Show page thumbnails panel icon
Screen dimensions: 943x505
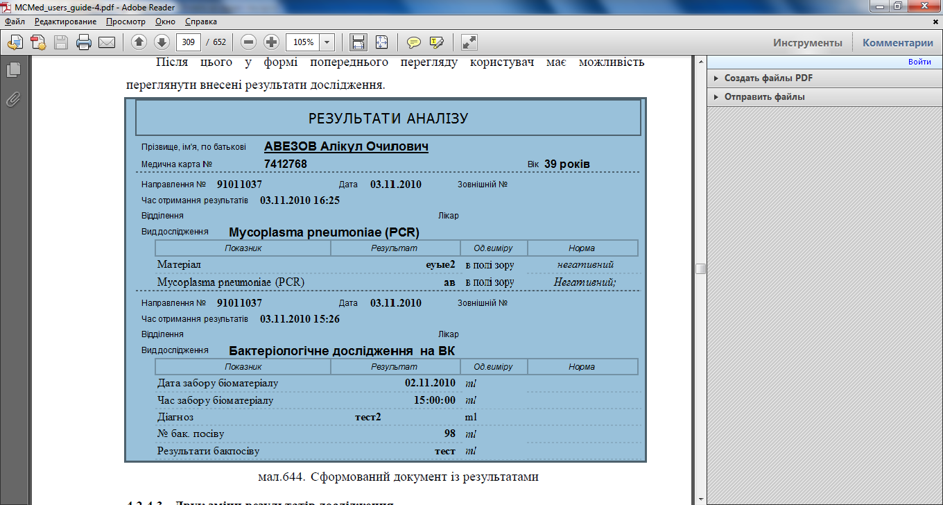pyautogui.click(x=13, y=70)
